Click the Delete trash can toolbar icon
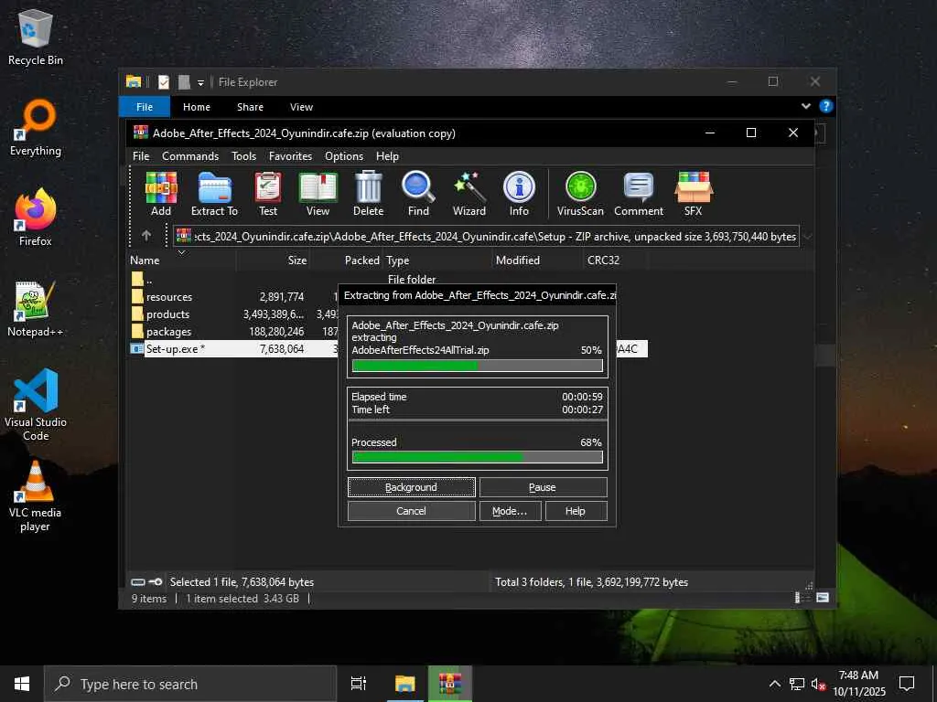937x702 pixels. [x=368, y=194]
